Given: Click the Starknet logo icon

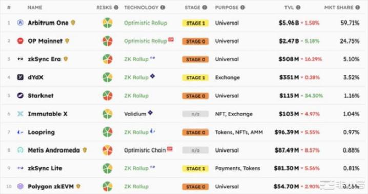Looking at the screenshot, I should click(21, 96).
